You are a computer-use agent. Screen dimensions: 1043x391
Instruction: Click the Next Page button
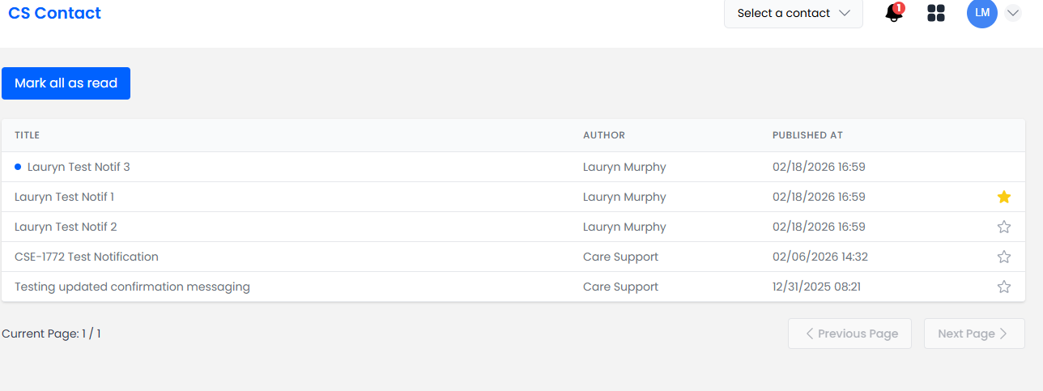tap(974, 334)
